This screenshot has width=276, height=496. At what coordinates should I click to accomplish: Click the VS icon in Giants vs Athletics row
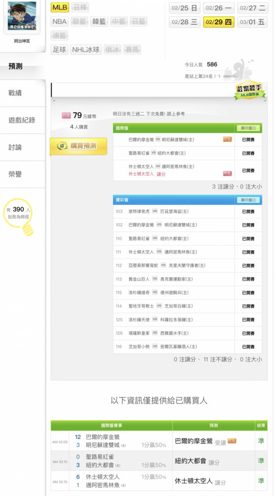coord(155,279)
